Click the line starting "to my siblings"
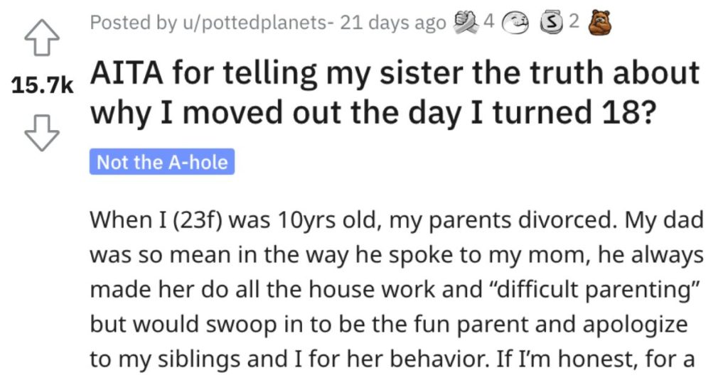The image size is (728, 380). (x=392, y=359)
